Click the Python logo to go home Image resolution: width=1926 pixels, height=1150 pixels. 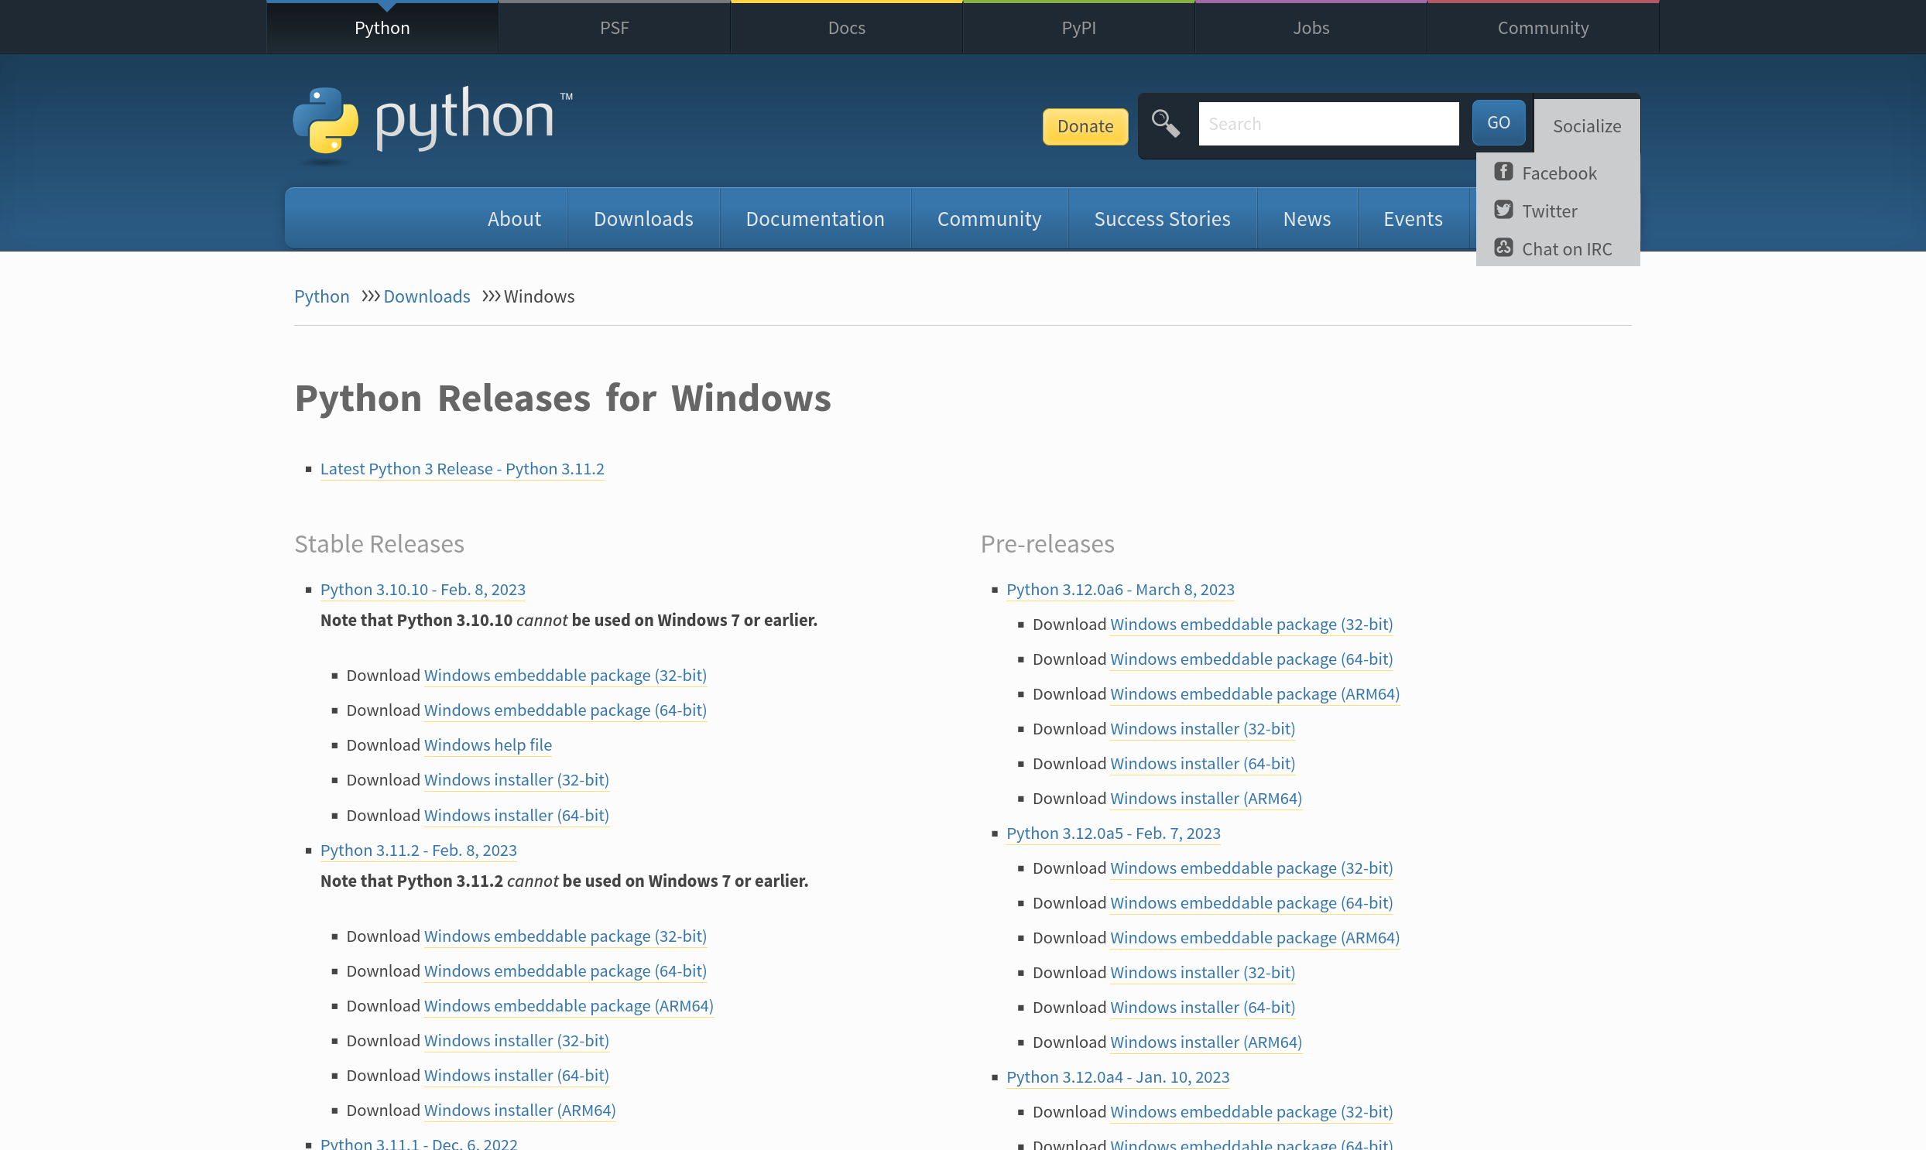pyautogui.click(x=431, y=122)
